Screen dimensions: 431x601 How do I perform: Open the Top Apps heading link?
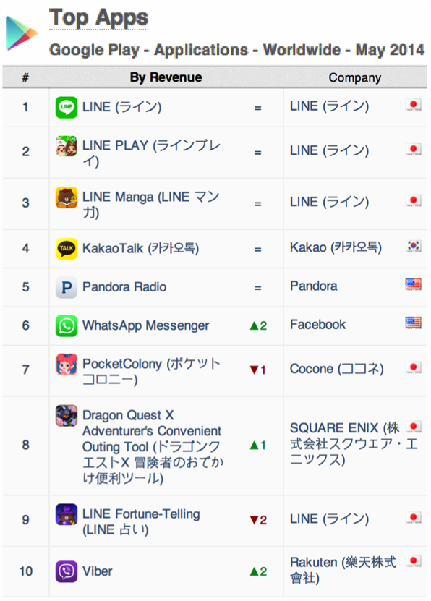tap(98, 17)
